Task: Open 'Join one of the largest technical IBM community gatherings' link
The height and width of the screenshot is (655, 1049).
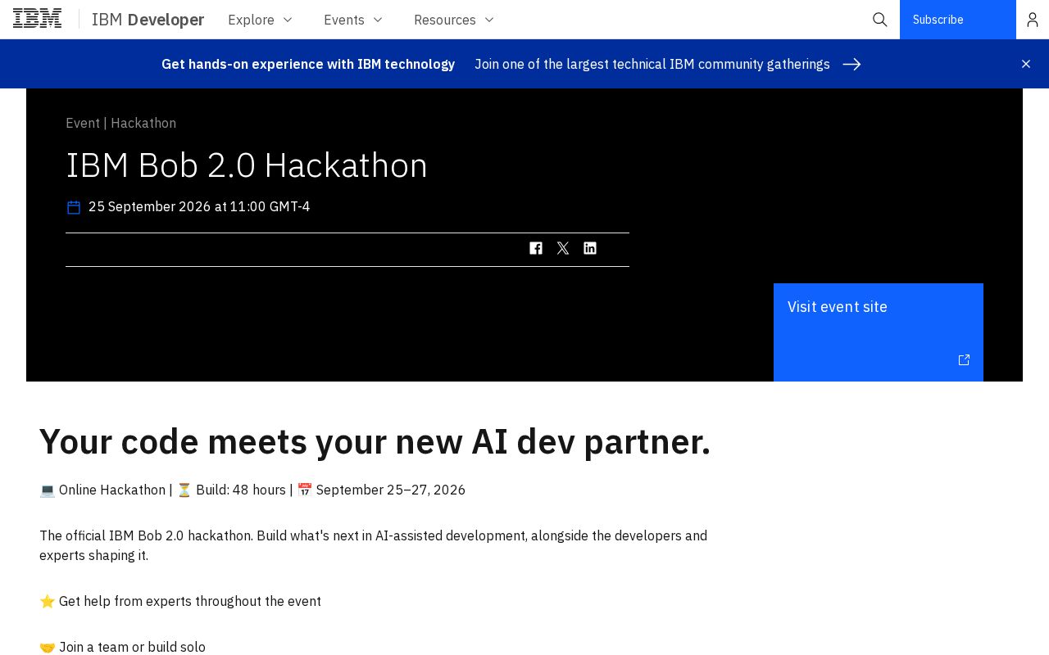Action: point(652,64)
